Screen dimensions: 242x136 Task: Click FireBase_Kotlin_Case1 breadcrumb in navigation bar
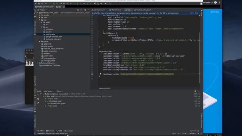[45, 7]
